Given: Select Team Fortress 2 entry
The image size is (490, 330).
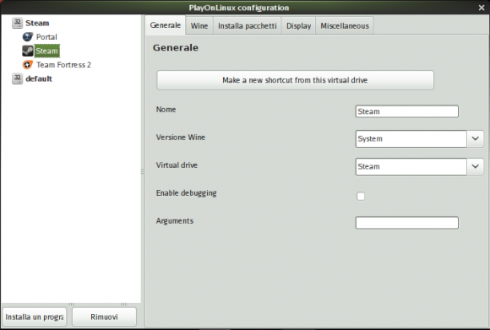Looking at the screenshot, I should click(63, 65).
